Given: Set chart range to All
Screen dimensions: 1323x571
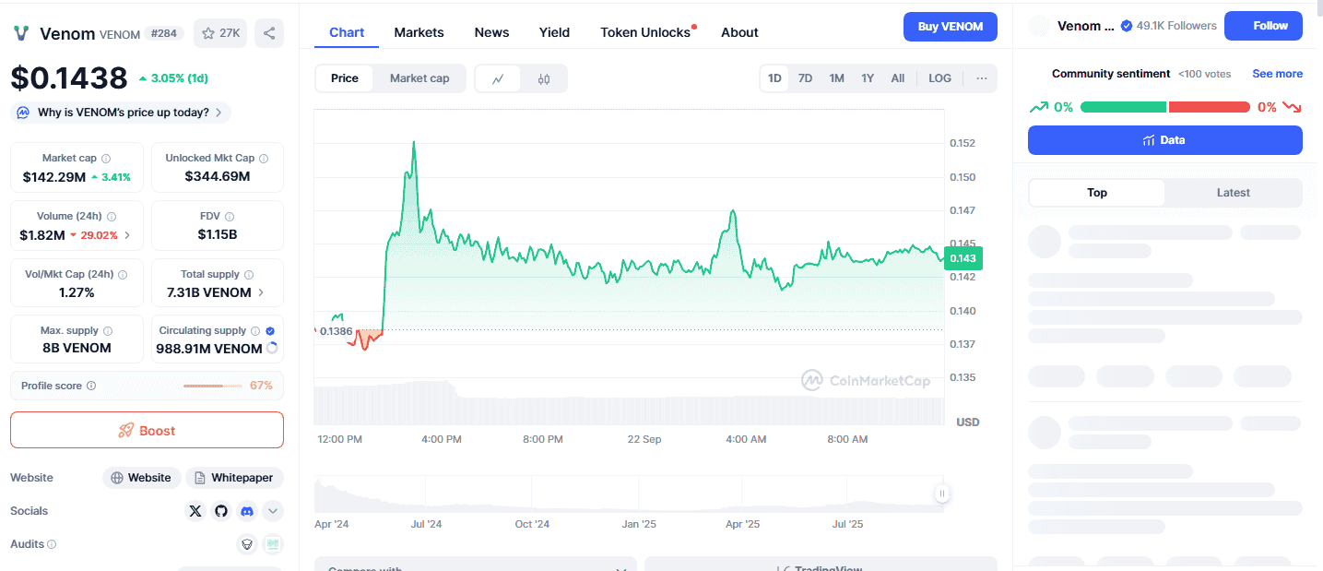Looking at the screenshot, I should tap(898, 78).
